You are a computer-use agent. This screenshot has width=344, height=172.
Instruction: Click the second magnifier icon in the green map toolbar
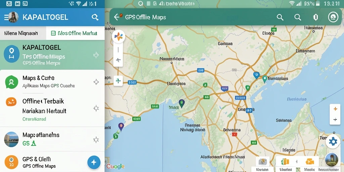tap(298, 17)
